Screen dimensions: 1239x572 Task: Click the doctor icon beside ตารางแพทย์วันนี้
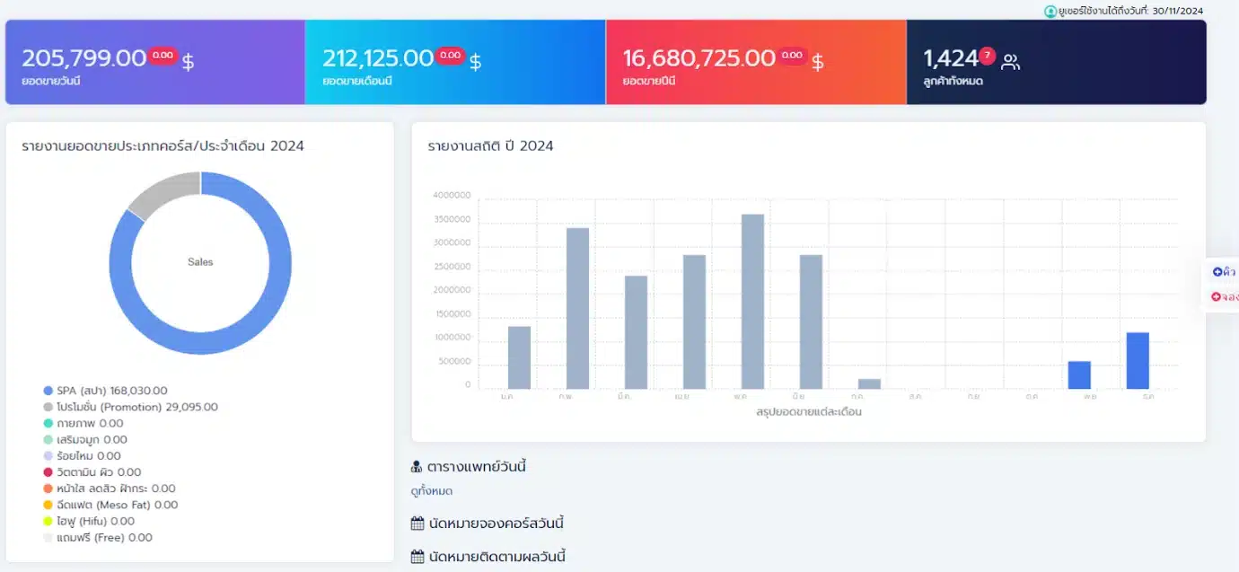click(417, 467)
